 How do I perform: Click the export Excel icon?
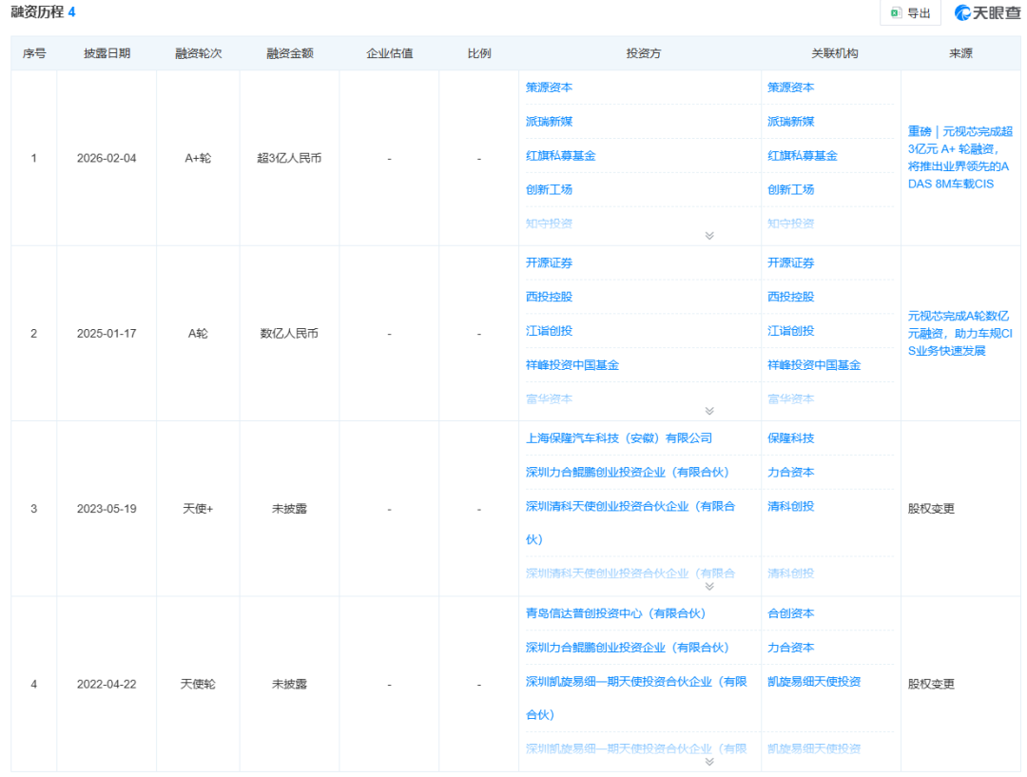[896, 12]
